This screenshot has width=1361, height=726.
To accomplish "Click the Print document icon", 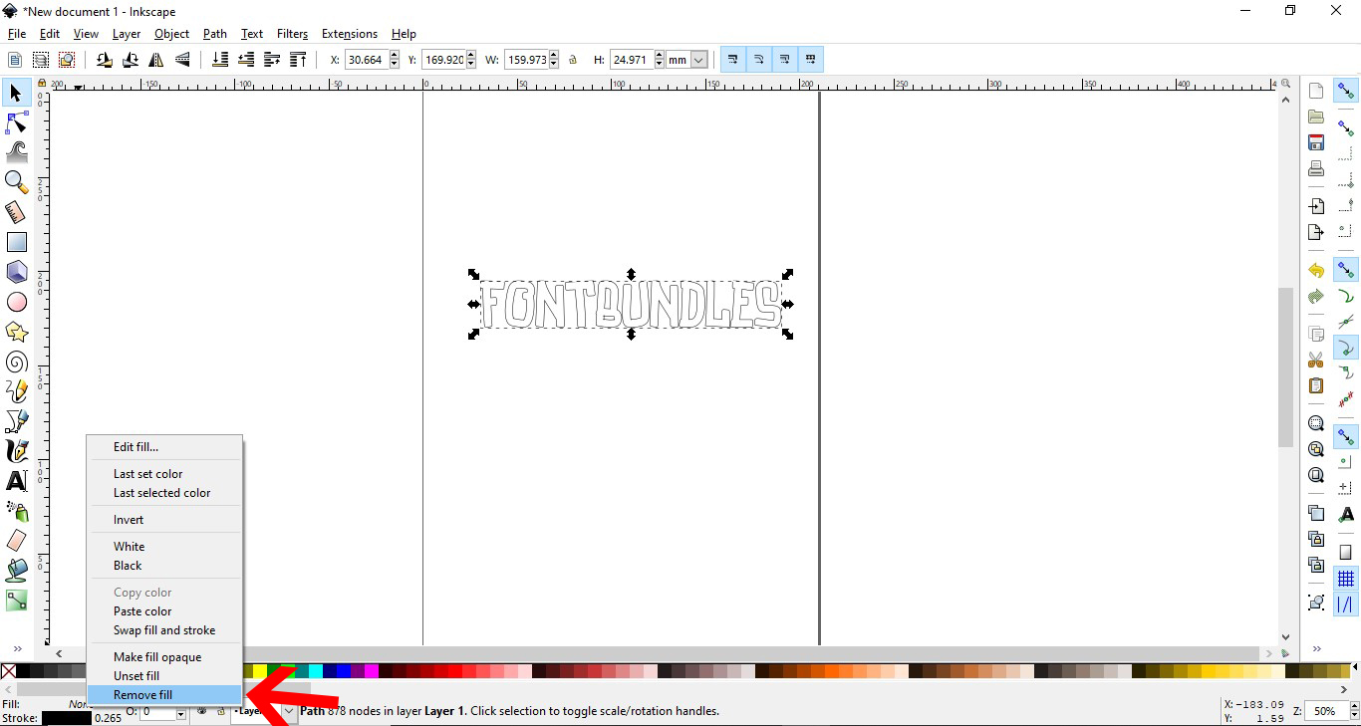I will tap(1316, 168).
